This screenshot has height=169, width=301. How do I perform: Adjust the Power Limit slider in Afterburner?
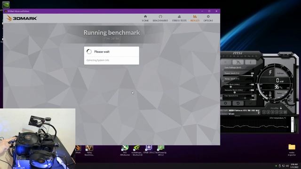[238, 76]
